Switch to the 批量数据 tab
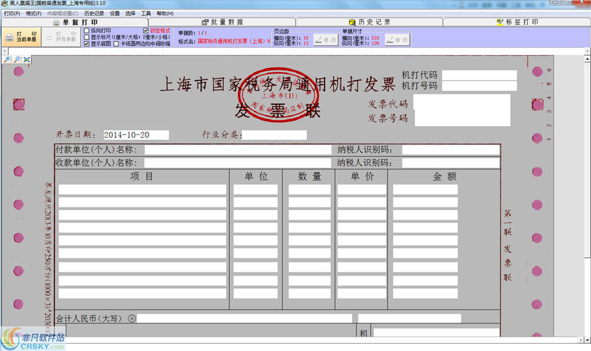591x351 pixels. tap(223, 22)
